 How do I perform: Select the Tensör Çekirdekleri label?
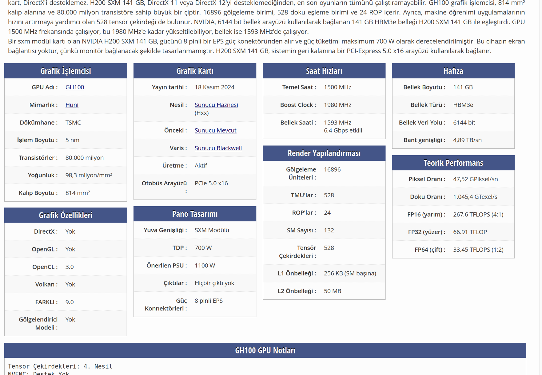point(297,252)
